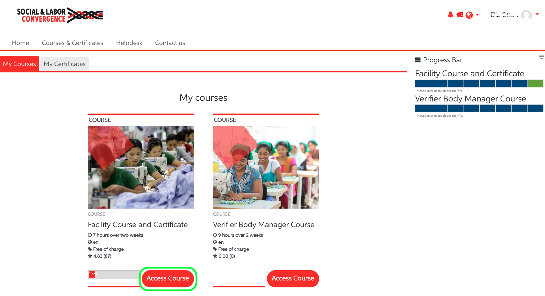Image resolution: width=545 pixels, height=296 pixels.
Task: Open the Contact us page
Action: click(x=170, y=43)
